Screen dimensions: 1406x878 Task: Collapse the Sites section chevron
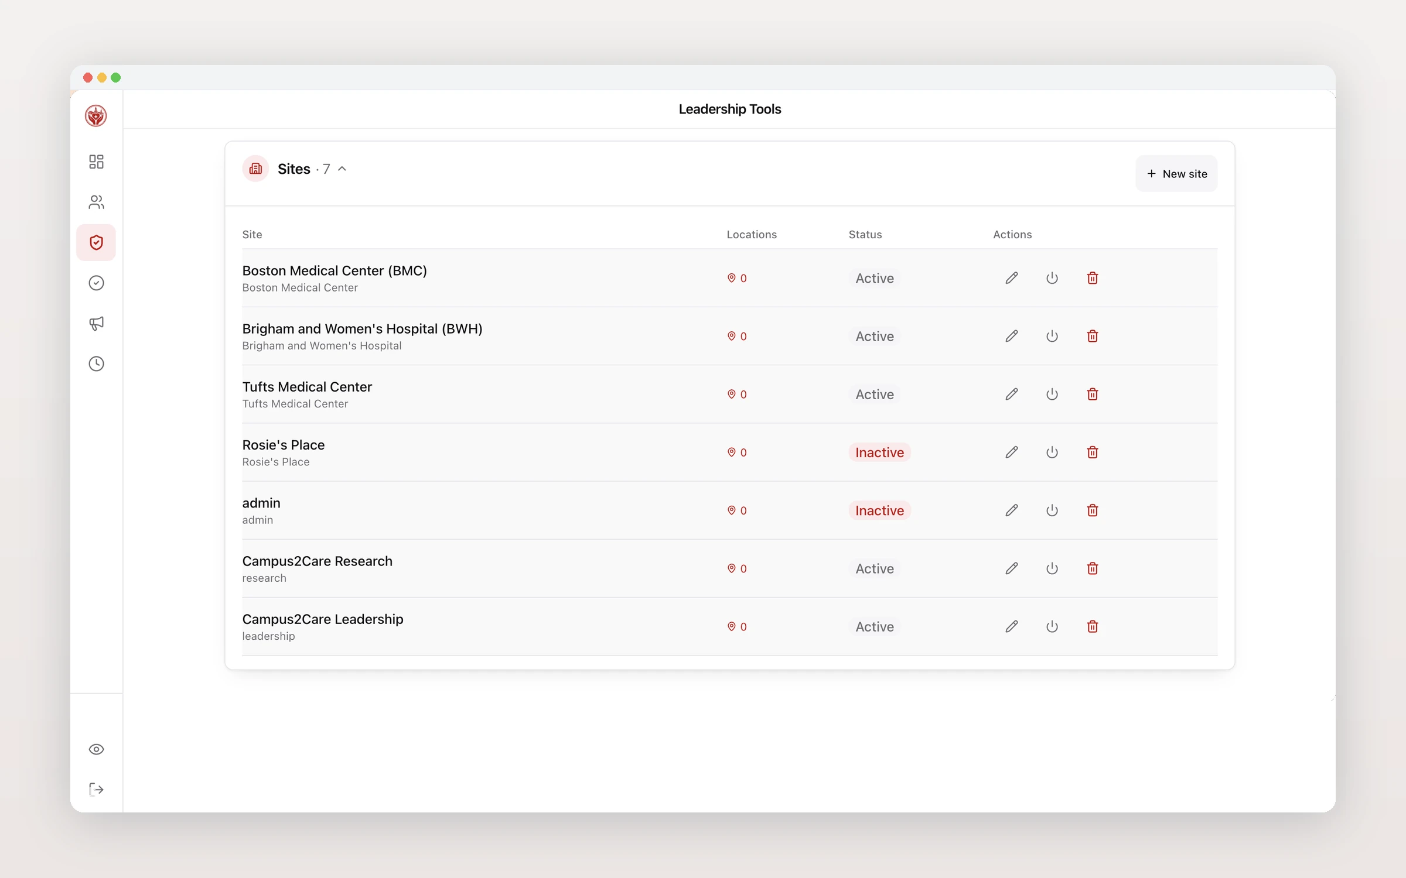342,169
